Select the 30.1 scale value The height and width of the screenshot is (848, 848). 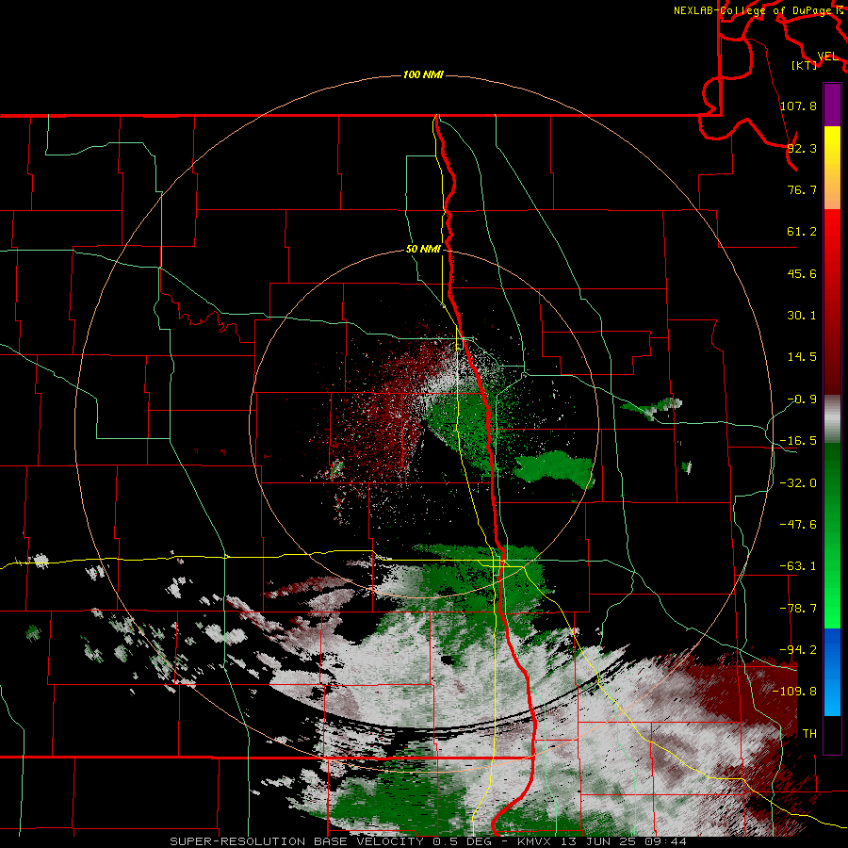802,316
